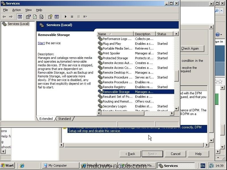Click the Secondary Logon gear icon

(x=100, y=106)
